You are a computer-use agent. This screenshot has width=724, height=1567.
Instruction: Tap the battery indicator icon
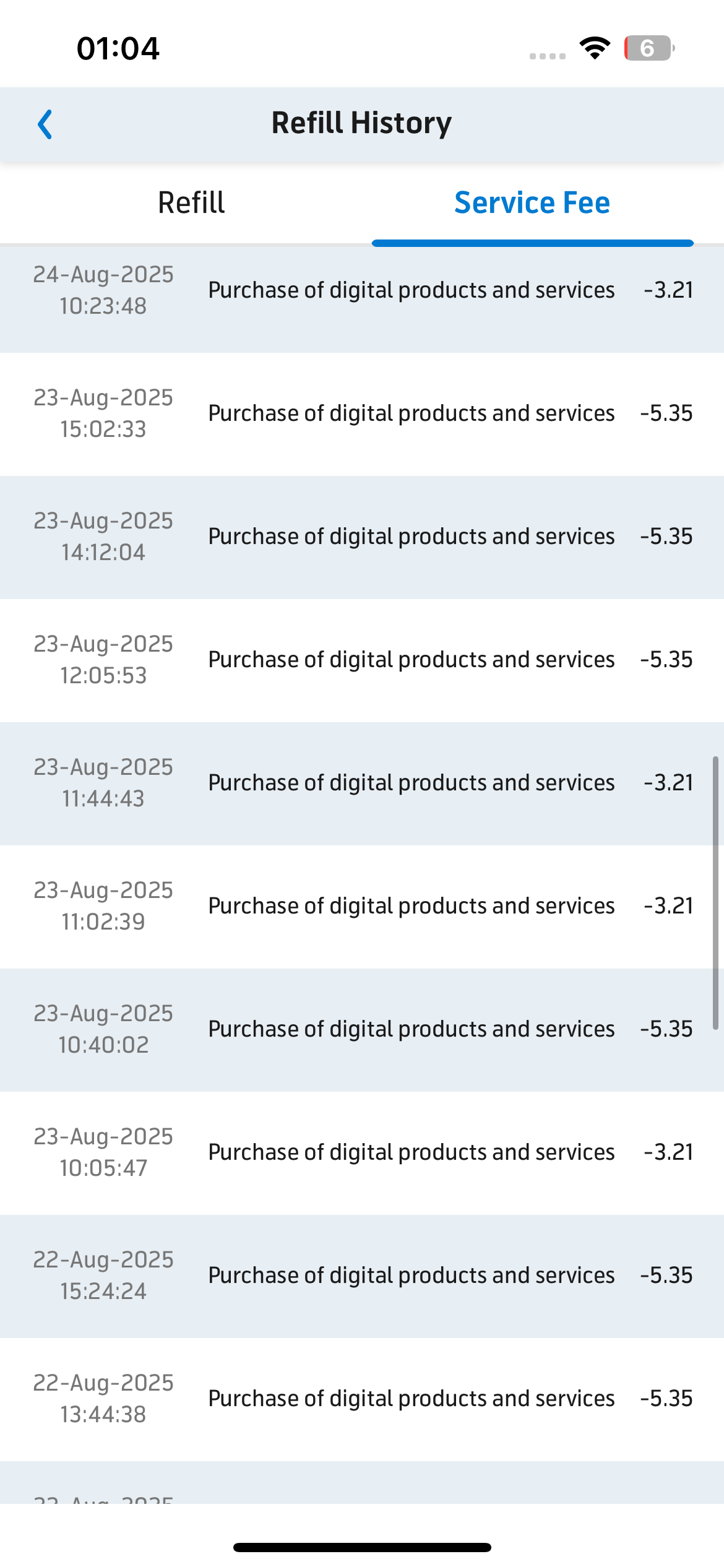(649, 48)
